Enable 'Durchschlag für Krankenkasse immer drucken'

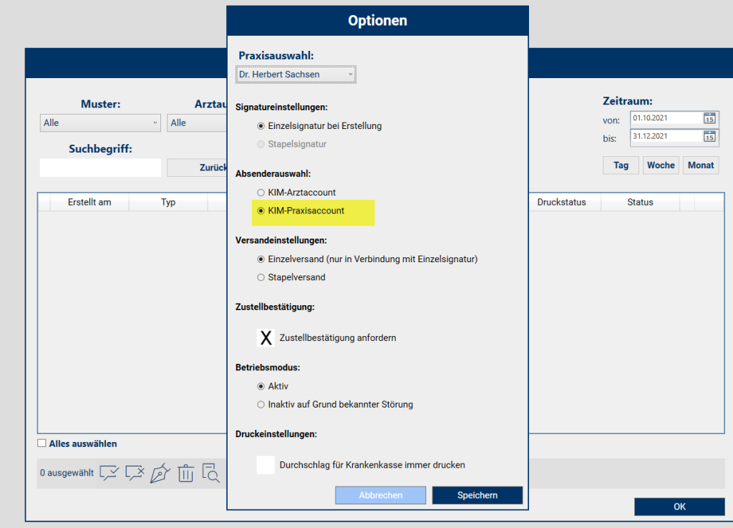pos(266,465)
